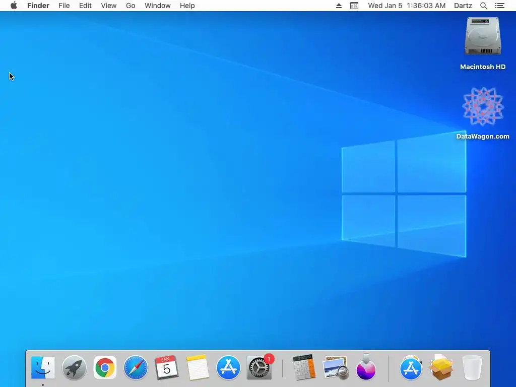
Task: Open the Help menu
Action: tap(187, 6)
